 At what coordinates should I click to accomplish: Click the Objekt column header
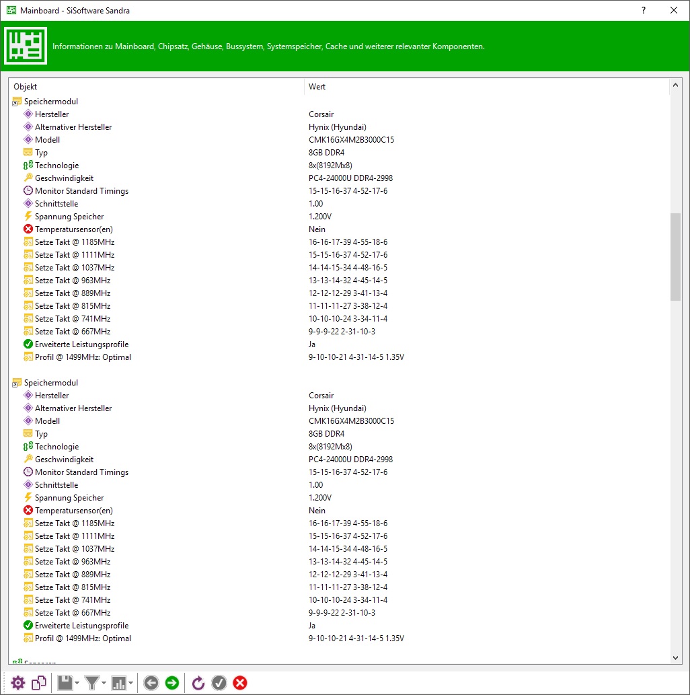(26, 87)
